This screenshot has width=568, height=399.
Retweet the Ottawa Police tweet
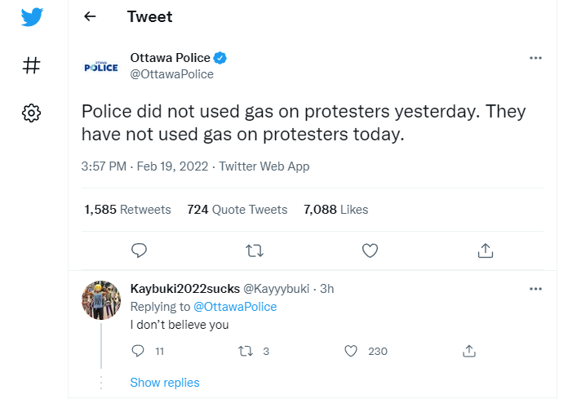(x=255, y=250)
